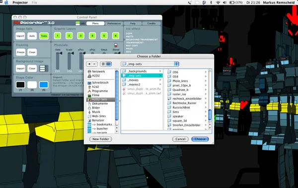Toggle Graphic Layer 1 in Control Panel
The image size is (298, 188).
click(58, 36)
